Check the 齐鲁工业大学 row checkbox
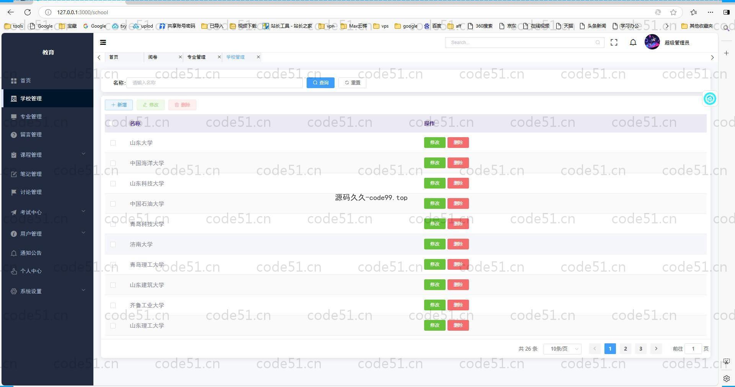Screen dimensions: 735x387 tap(113, 305)
